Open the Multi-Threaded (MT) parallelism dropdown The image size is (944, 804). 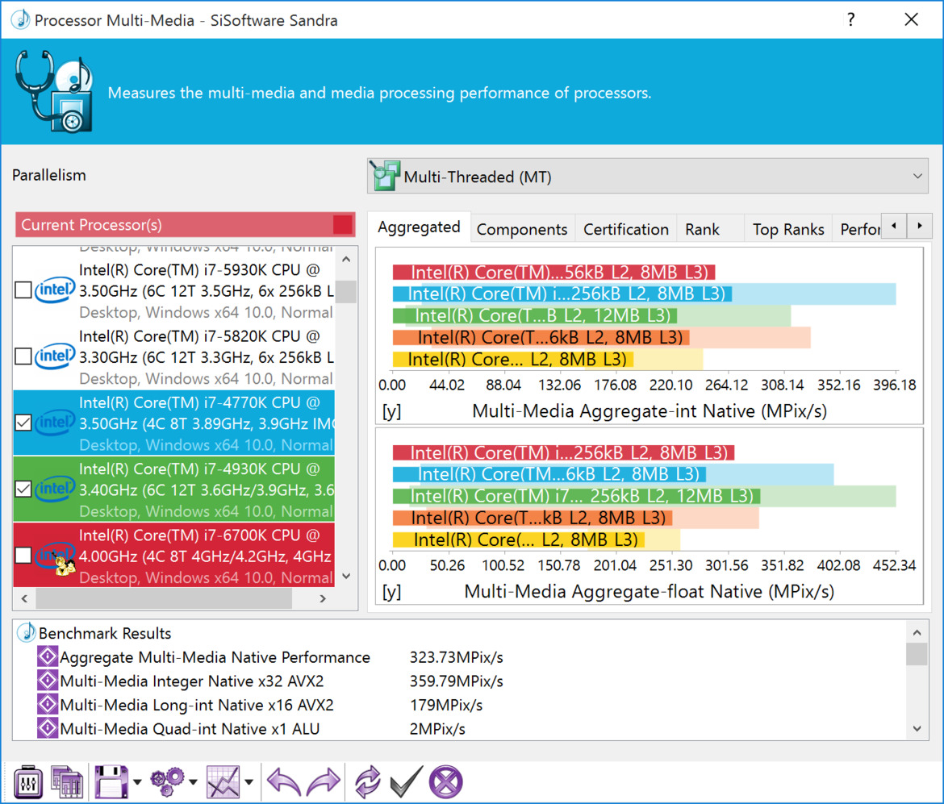[x=647, y=177]
